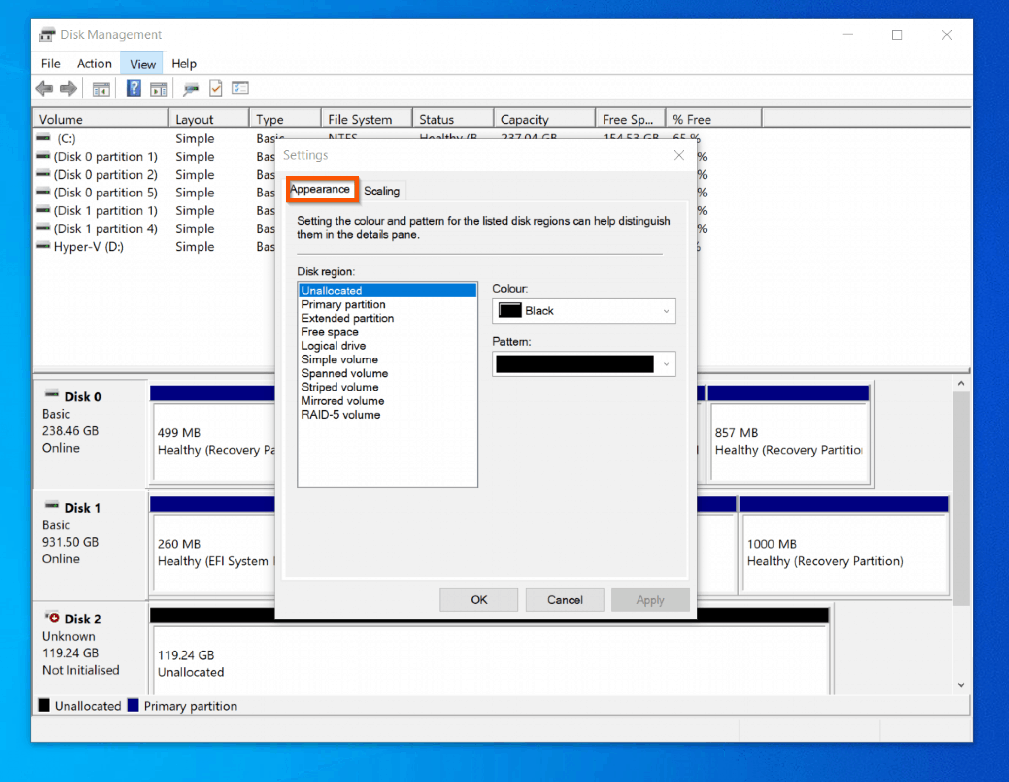Click the disk pane scrollbar down arrow

961,685
